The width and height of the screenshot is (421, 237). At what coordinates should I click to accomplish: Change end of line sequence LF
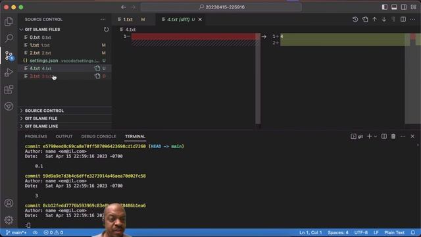(x=376, y=232)
